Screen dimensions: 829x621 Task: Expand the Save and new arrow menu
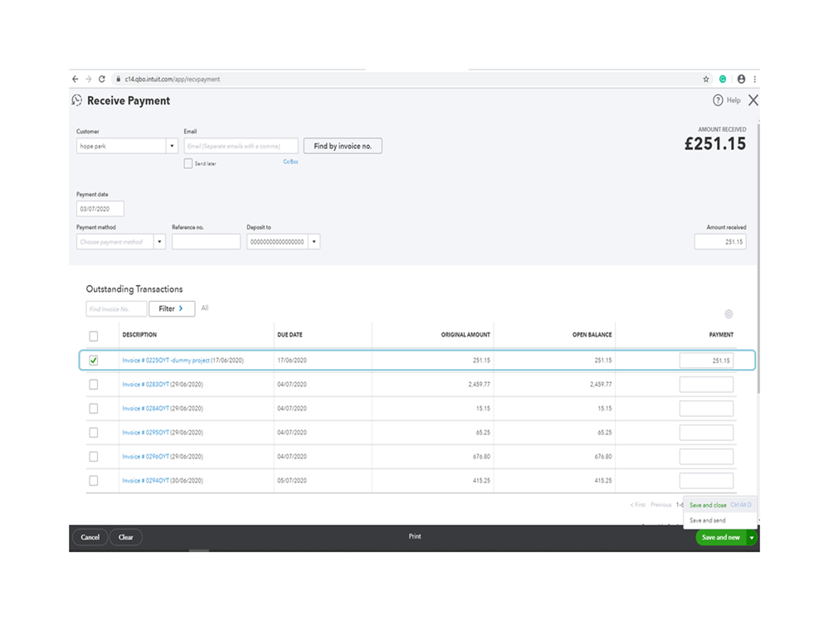[x=752, y=537]
